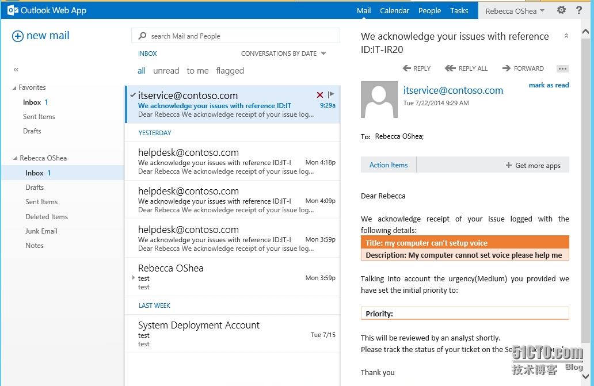The height and width of the screenshot is (386, 594).
Task: Collapse the message header caret icon
Action: 566,36
